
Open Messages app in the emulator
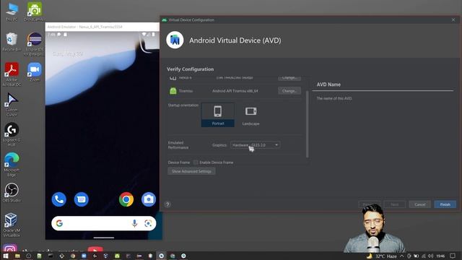tap(82, 199)
